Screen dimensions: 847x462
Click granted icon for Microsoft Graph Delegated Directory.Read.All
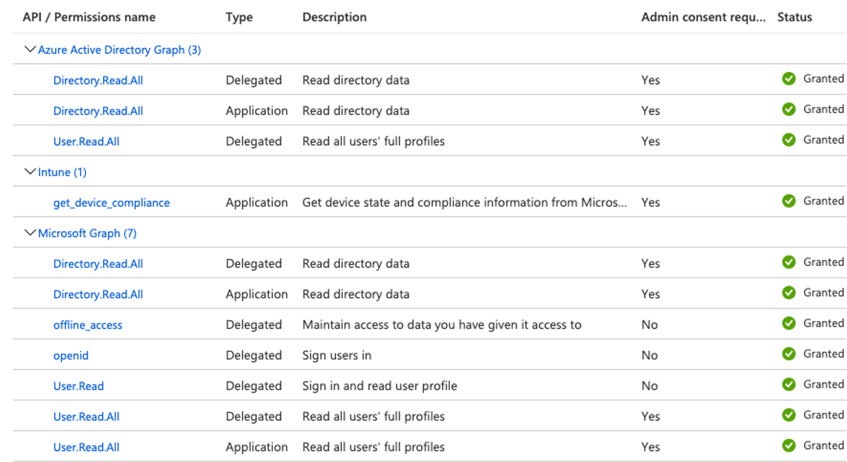789,262
